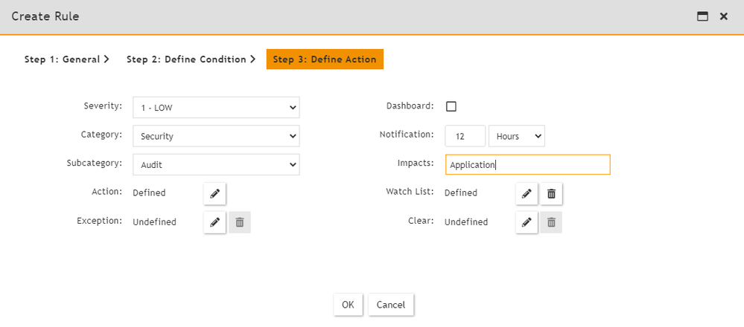The height and width of the screenshot is (327, 744).
Task: Edit the Action definition with pencil icon
Action: coord(214,193)
